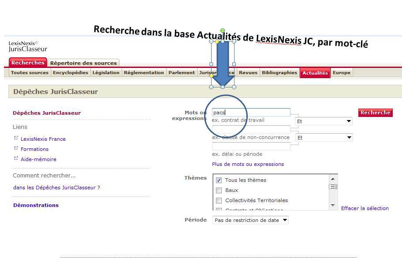Click the Effacer la sélection link

click(365, 208)
